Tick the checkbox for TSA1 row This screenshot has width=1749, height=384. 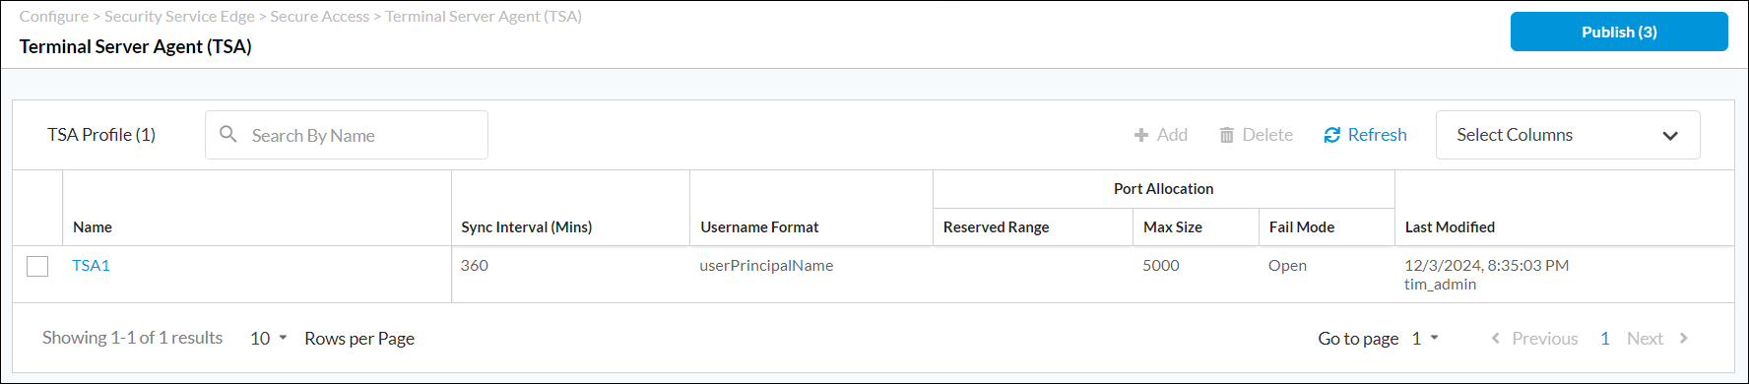tap(37, 266)
